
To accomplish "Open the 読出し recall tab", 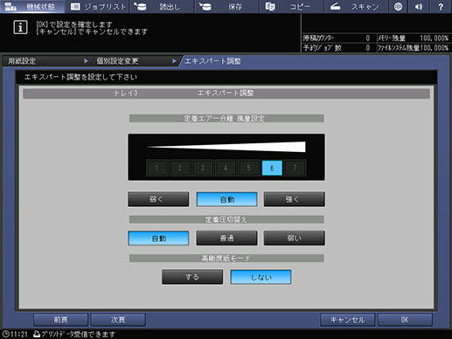I will pyautogui.click(x=163, y=6).
